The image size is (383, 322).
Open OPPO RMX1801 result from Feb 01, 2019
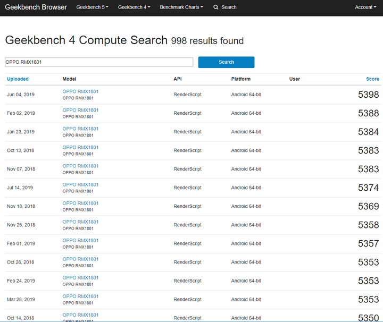pyautogui.click(x=80, y=240)
